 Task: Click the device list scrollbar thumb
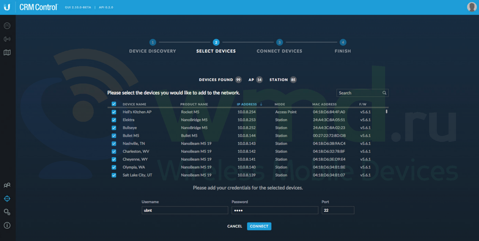click(x=386, y=112)
